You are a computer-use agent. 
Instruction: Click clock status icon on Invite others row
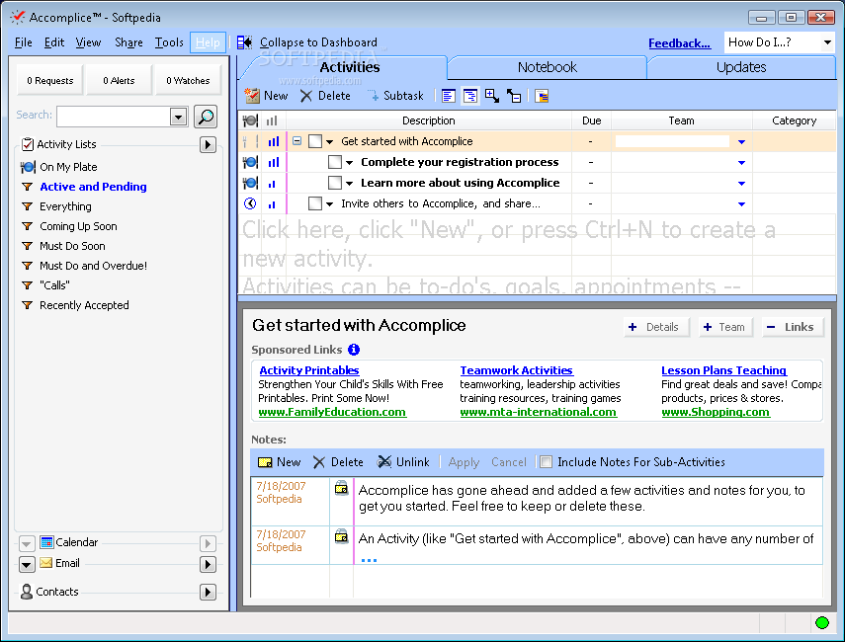[250, 203]
